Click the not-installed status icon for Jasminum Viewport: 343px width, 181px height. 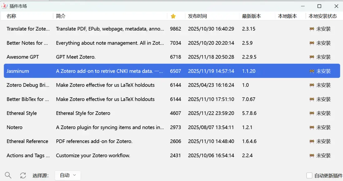312,71
